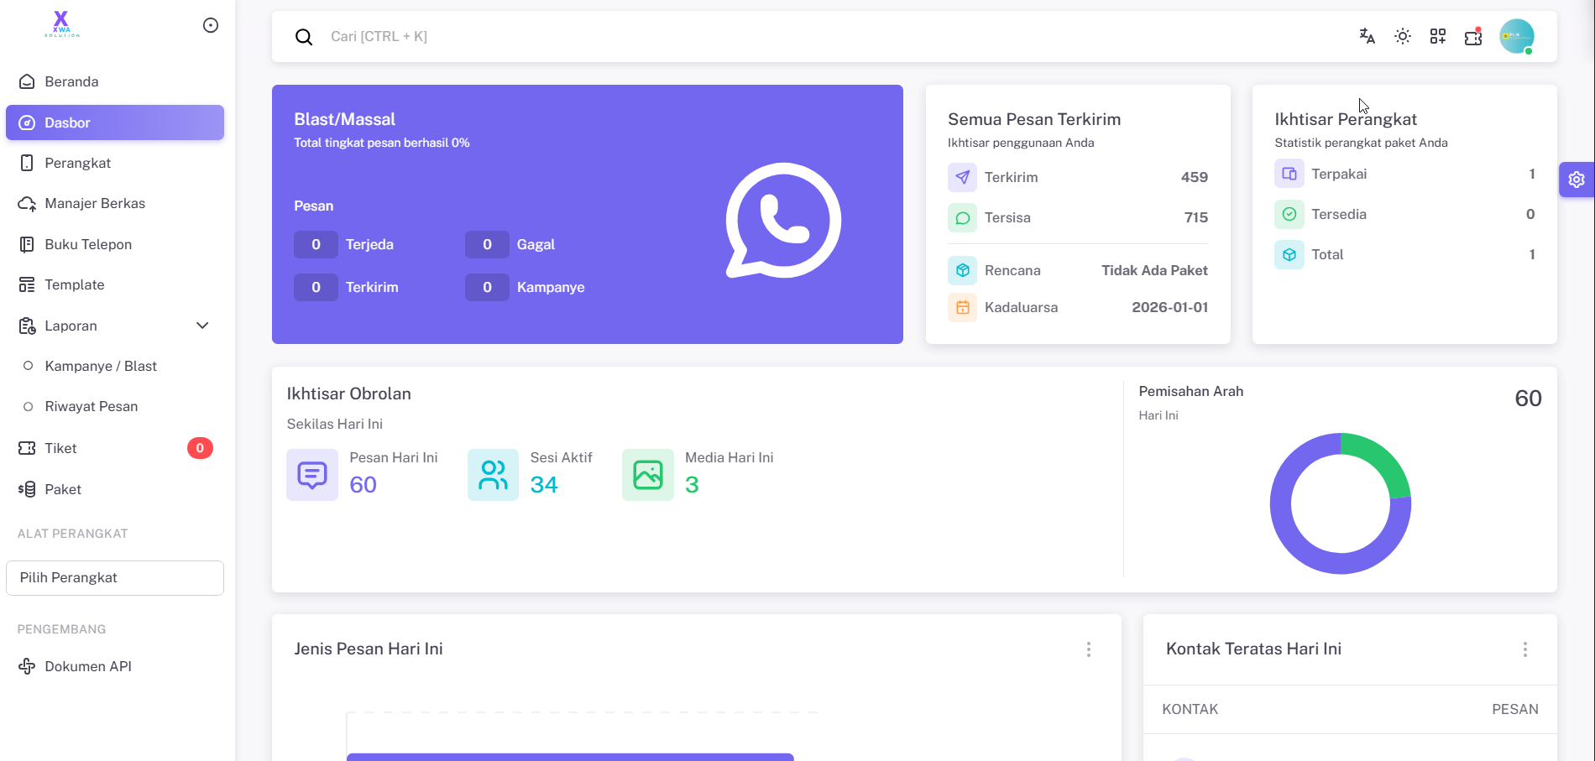1595x761 pixels.
Task: Open the Perangkat sidebar icon
Action: [26, 163]
